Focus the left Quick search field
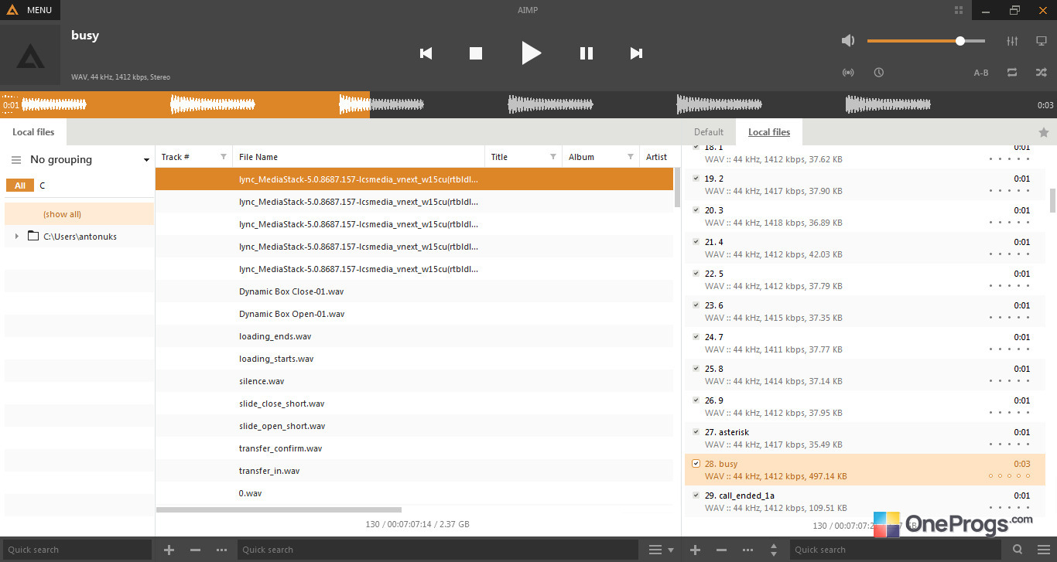 pyautogui.click(x=76, y=550)
